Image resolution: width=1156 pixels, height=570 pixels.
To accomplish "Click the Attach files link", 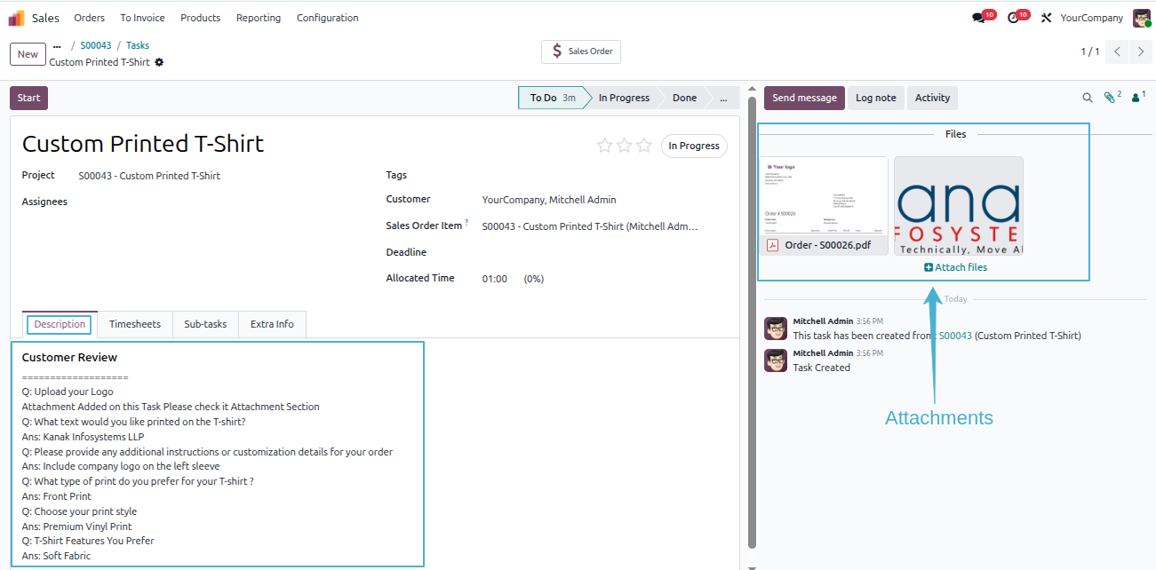I will (x=955, y=267).
